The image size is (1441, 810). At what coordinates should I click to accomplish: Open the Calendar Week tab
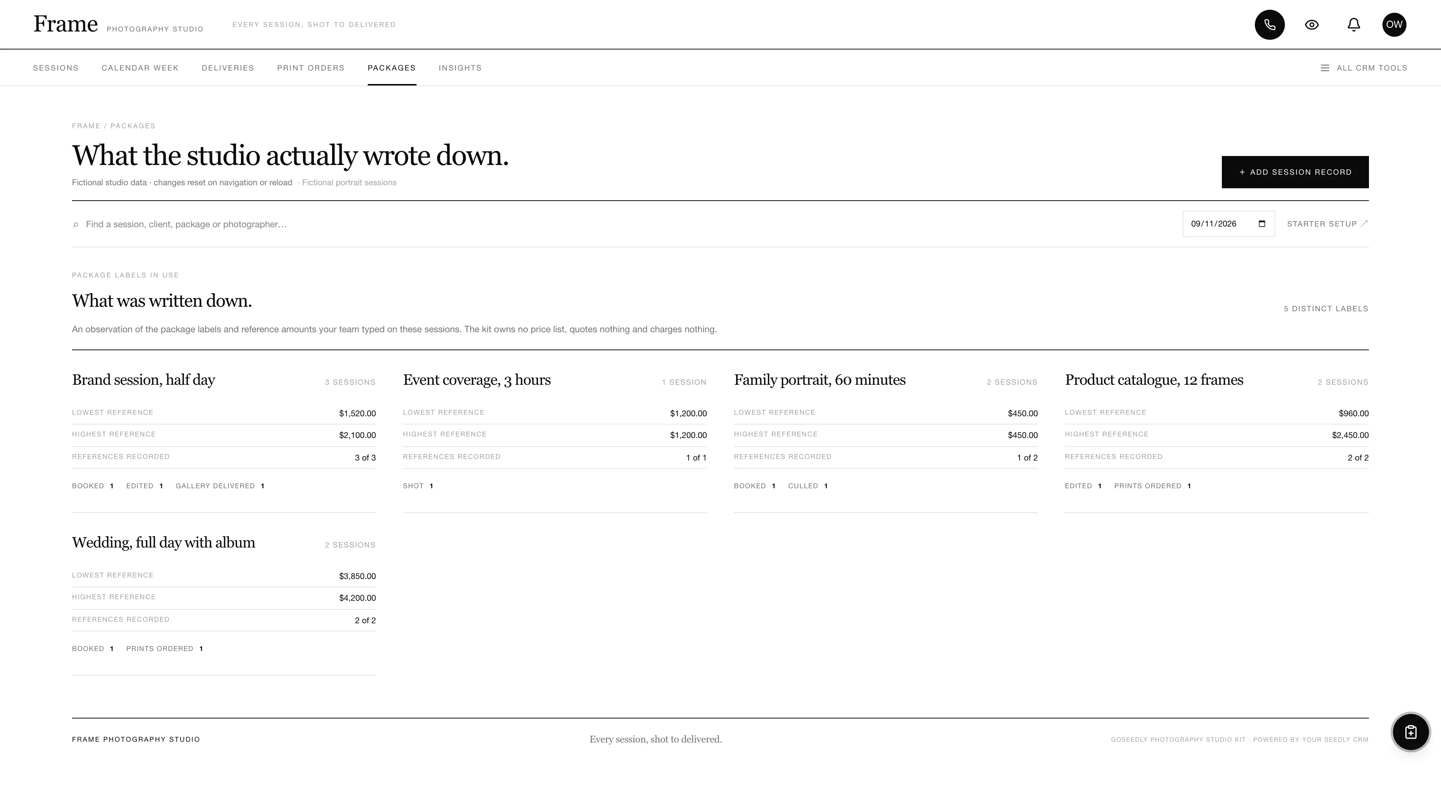coord(140,67)
